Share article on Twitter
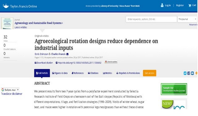This screenshot has width=198, height=116. 185,73
